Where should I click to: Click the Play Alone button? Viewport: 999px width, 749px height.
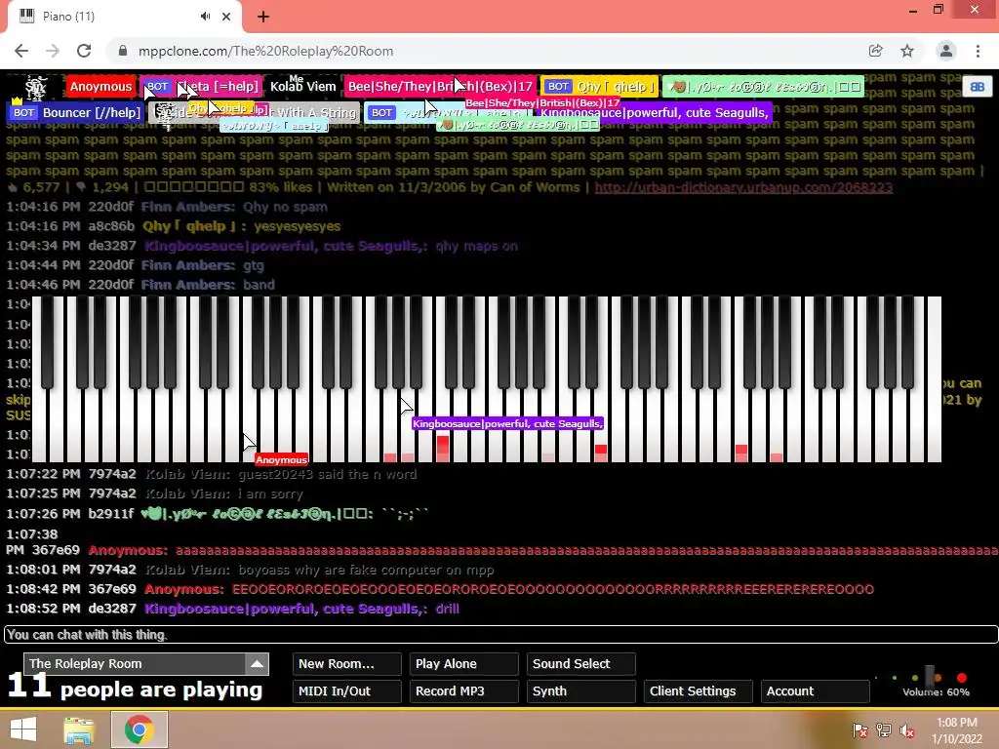(463, 663)
